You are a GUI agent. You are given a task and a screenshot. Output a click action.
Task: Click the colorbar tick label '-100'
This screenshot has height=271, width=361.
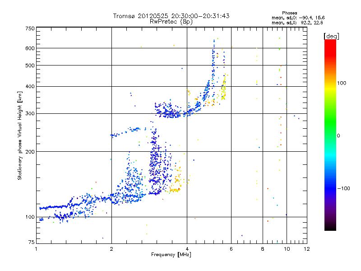[x=343, y=188]
